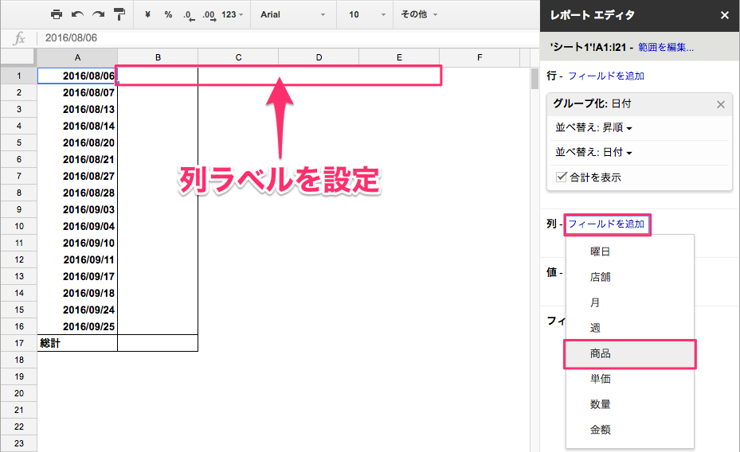Toggle the 合計を表示 checkbox
This screenshot has height=452, width=740.
coord(561,177)
